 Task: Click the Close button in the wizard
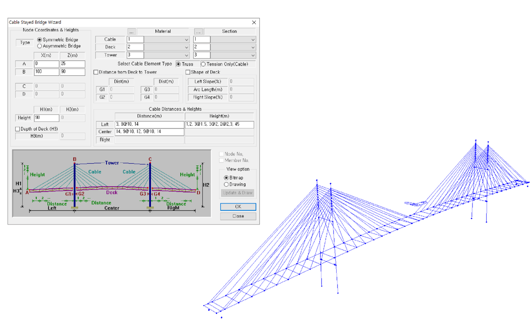(x=238, y=216)
